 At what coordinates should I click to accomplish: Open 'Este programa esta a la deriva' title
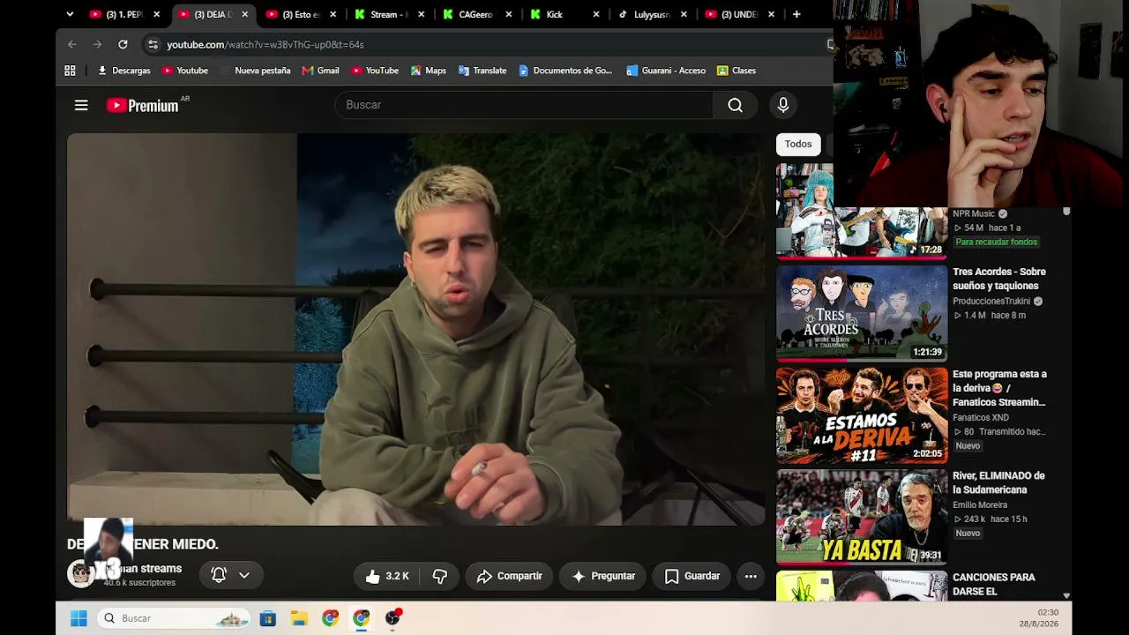tap(999, 388)
